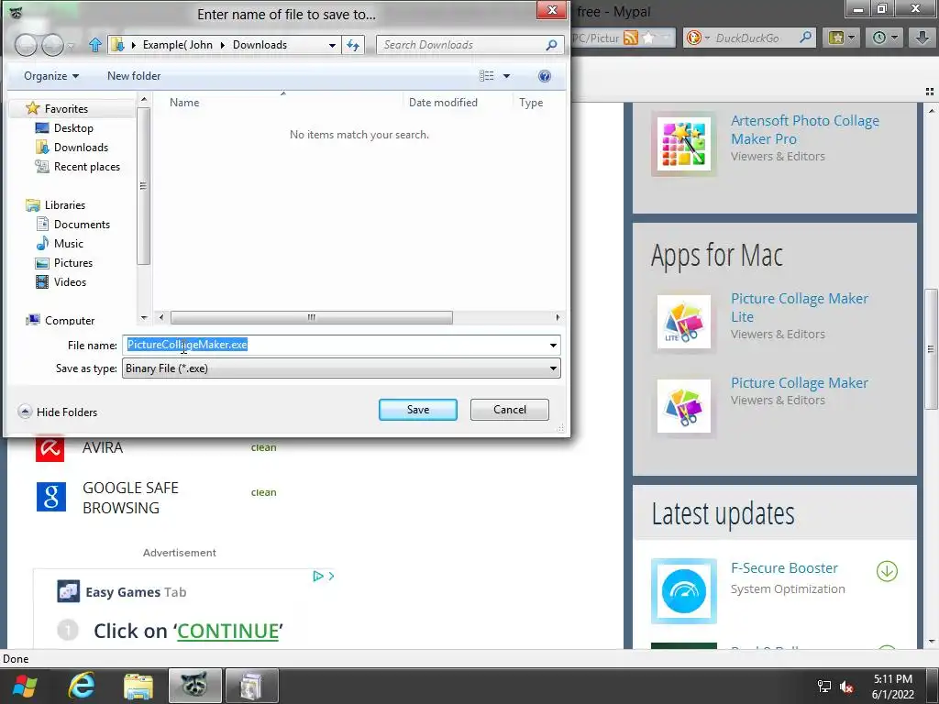The image size is (939, 704).
Task: Sort files by Type column
Action: click(x=531, y=103)
